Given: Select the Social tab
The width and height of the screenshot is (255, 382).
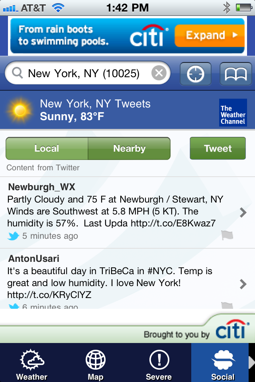Looking at the screenshot, I should tap(222, 363).
